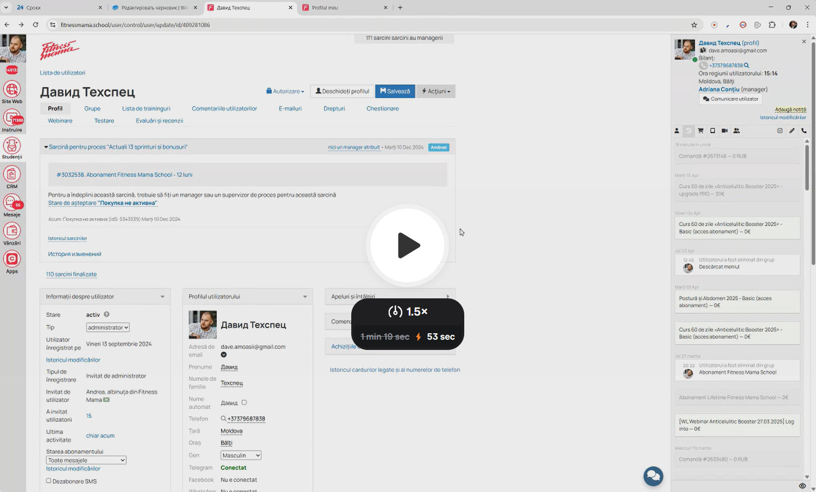Open the Apps sidebar section
The image size is (816, 492).
click(12, 262)
